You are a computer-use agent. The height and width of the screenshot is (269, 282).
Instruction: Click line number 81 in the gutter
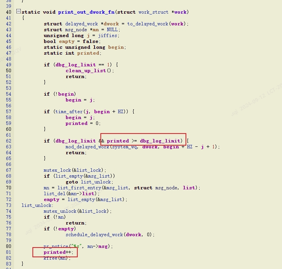pos(8,252)
